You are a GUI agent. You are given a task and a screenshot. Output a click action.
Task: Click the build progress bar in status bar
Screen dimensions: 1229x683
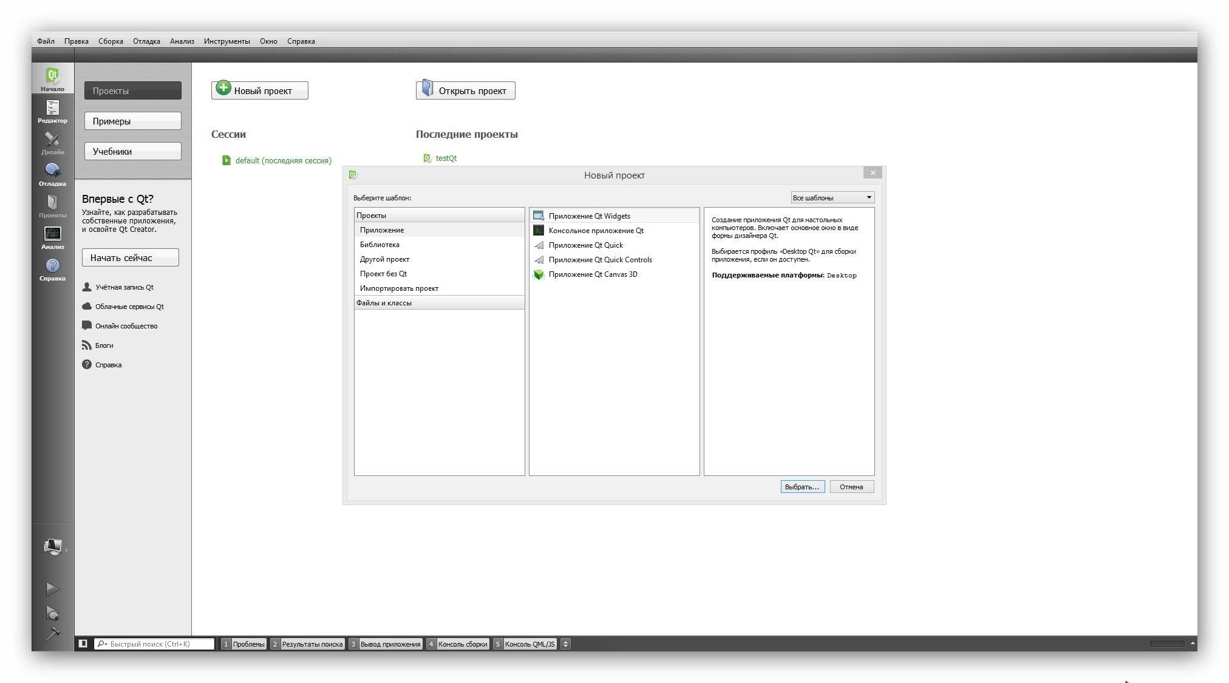point(1167,644)
